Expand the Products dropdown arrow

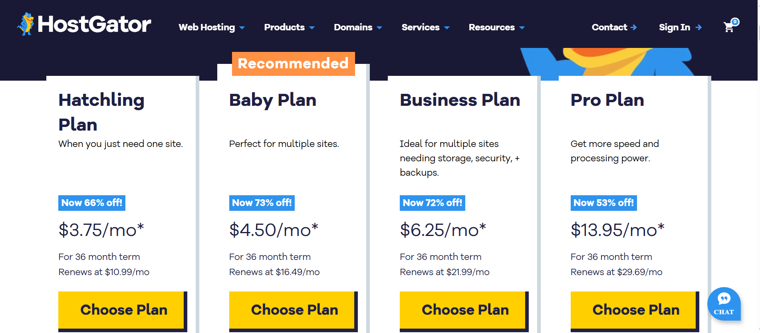312,28
